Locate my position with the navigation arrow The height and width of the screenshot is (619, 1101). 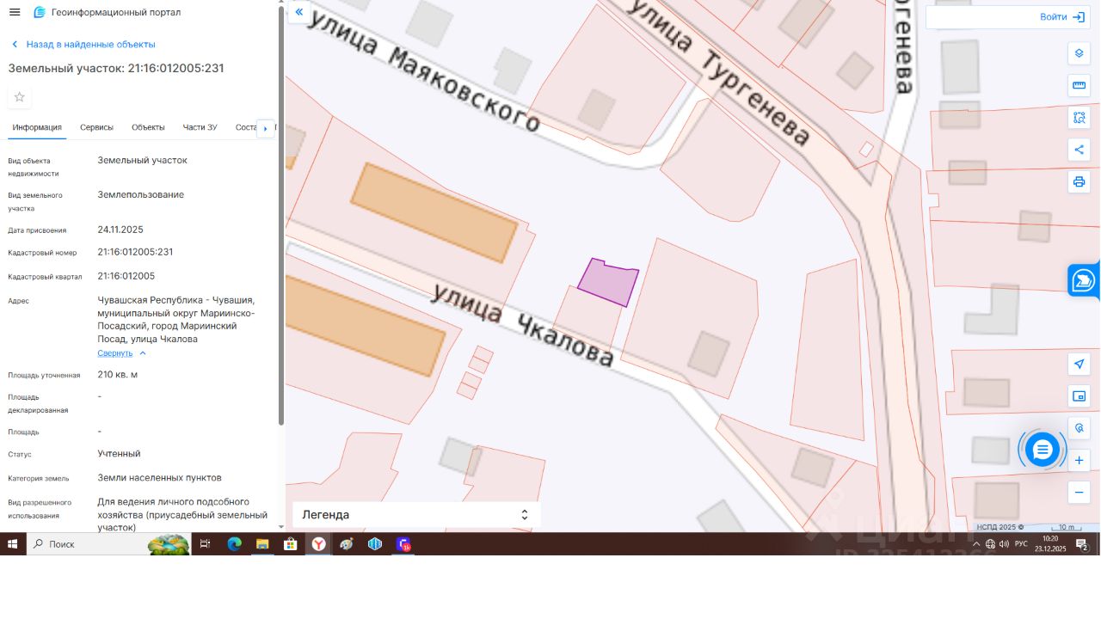click(1079, 364)
